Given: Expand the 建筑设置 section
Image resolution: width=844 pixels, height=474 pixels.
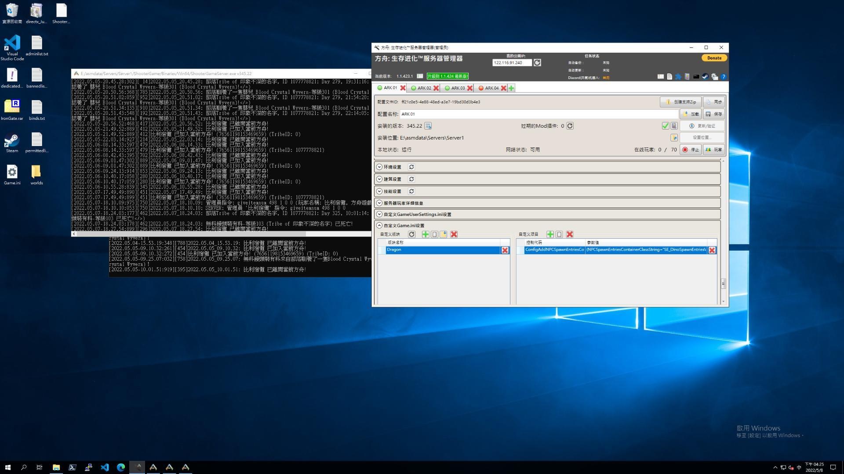Looking at the screenshot, I should (379, 180).
